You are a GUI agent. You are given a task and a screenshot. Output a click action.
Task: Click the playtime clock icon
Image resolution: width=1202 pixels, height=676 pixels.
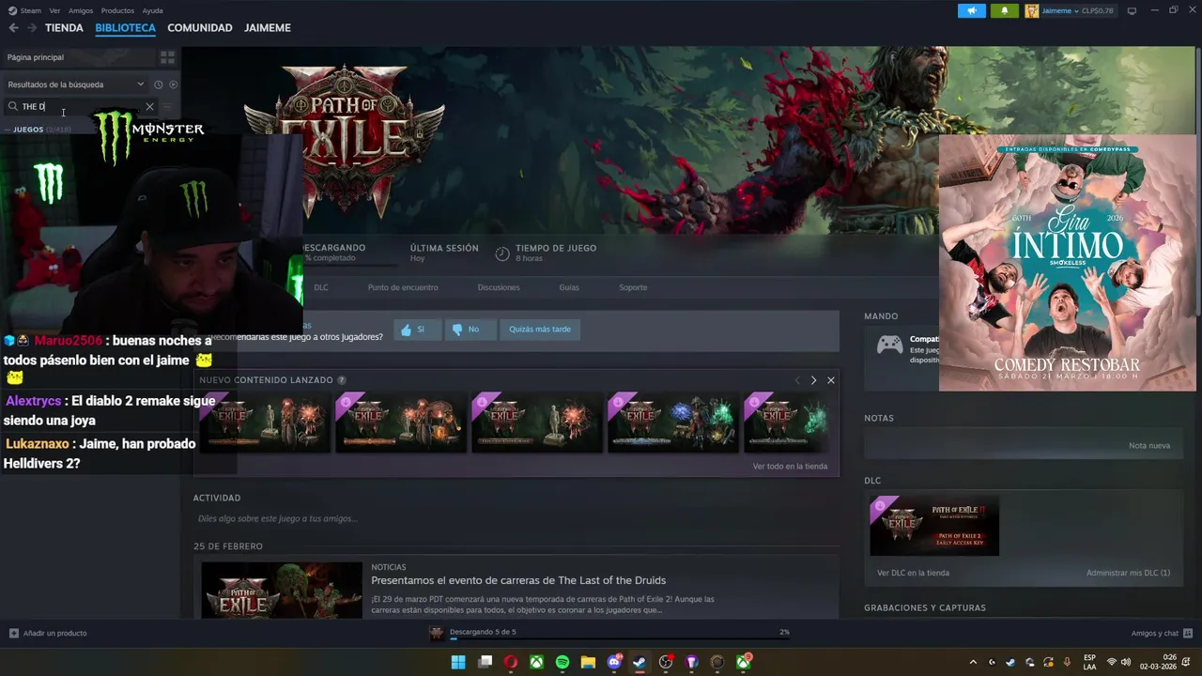coord(502,253)
